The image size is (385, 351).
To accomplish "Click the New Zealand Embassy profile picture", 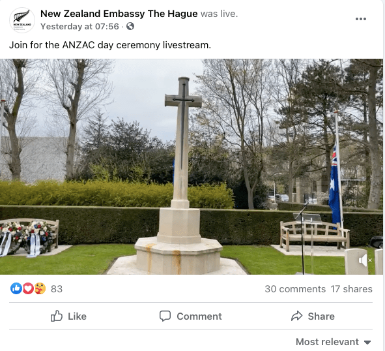I will point(22,20).
